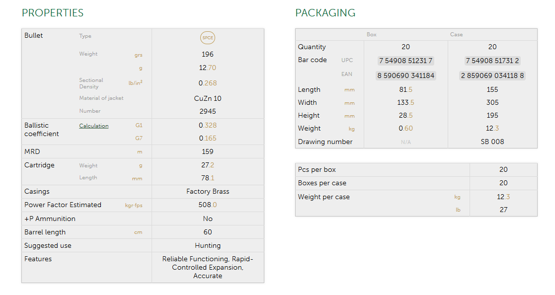Viewport: 555px width, 295px height.
Task: Click the Power Factor Estimated value 508.0
Action: [x=208, y=205]
